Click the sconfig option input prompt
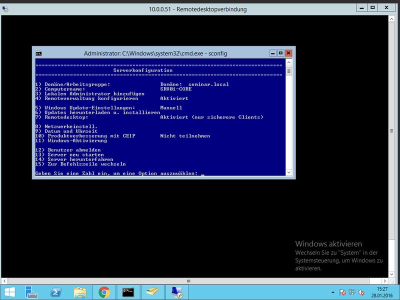The width and height of the screenshot is (400, 300). pos(202,173)
